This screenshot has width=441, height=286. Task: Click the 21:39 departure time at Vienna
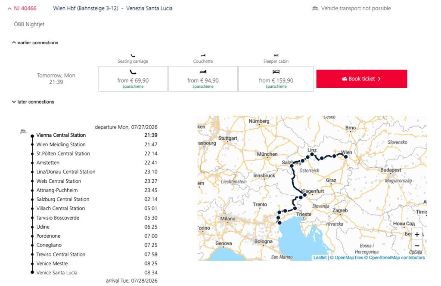[x=151, y=135]
